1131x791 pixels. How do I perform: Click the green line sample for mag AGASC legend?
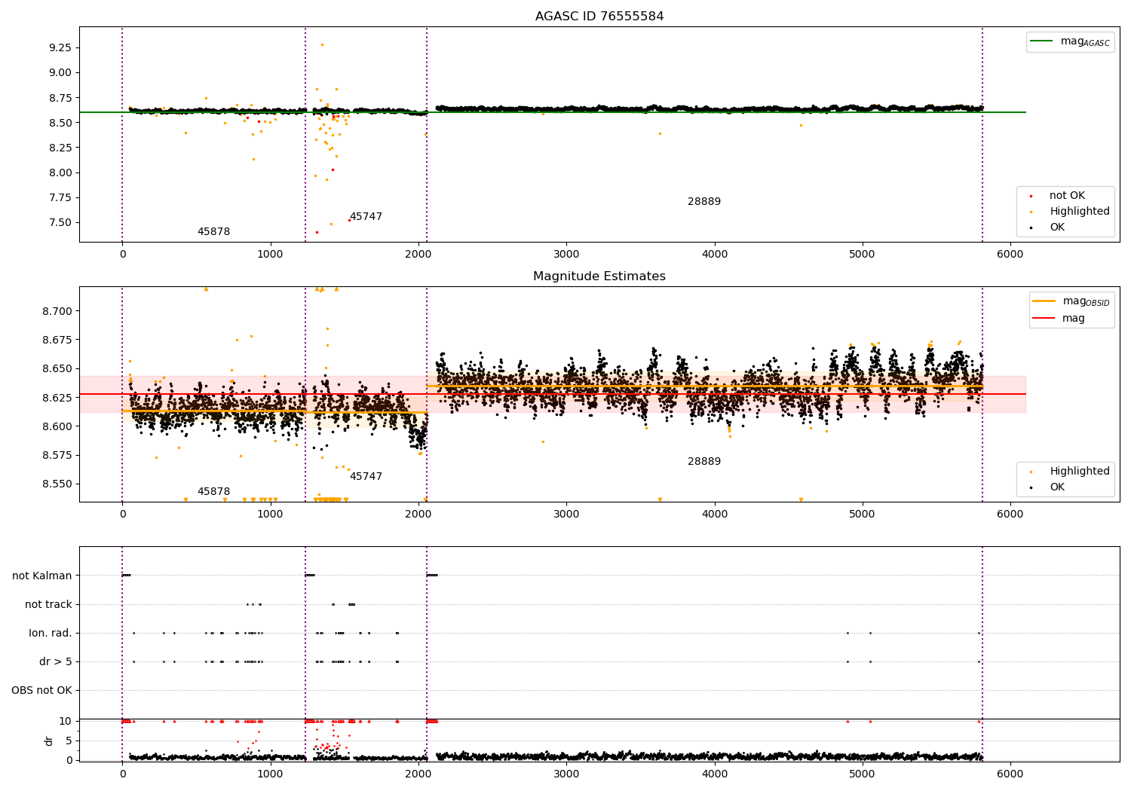coord(1041,41)
